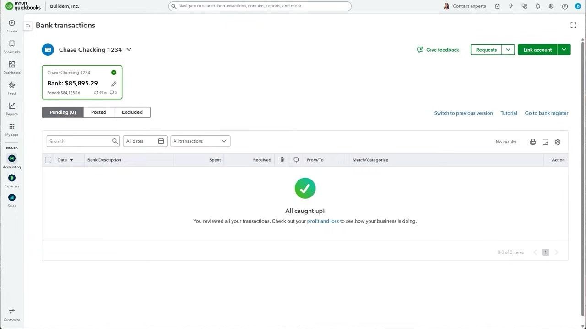Print the transactions list
Image resolution: width=586 pixels, height=329 pixels.
(533, 142)
